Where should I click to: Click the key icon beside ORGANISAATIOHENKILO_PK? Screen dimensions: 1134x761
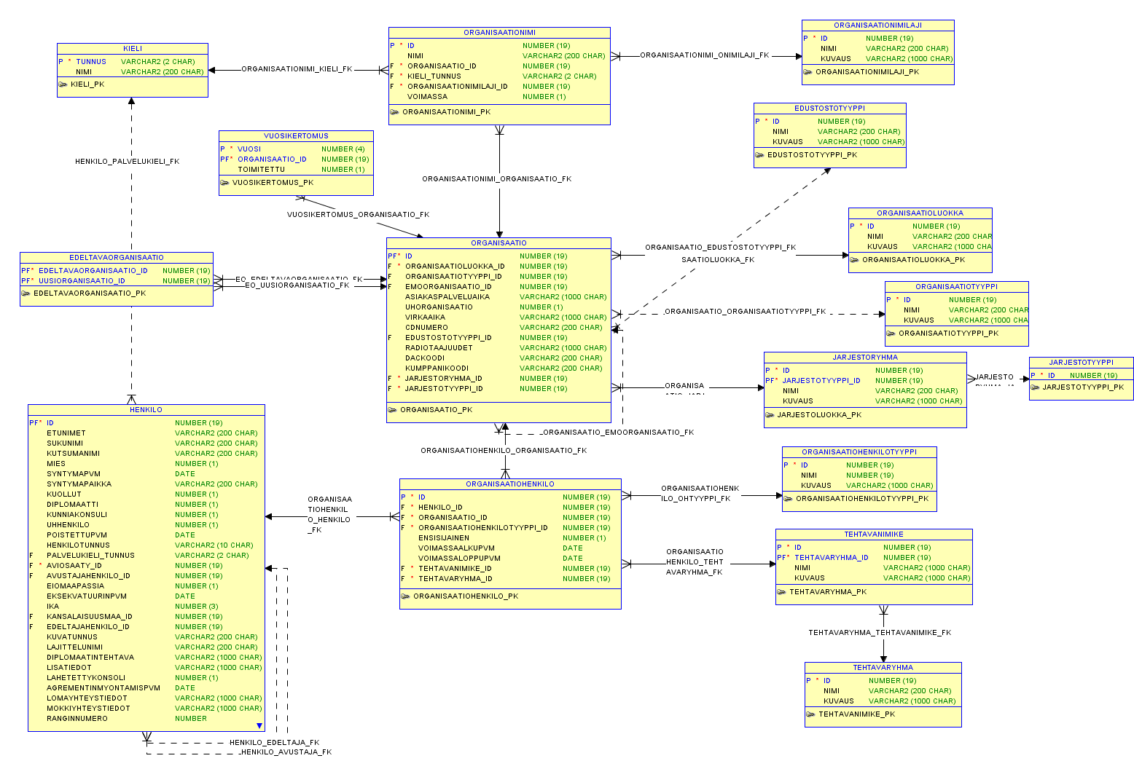coord(405,596)
